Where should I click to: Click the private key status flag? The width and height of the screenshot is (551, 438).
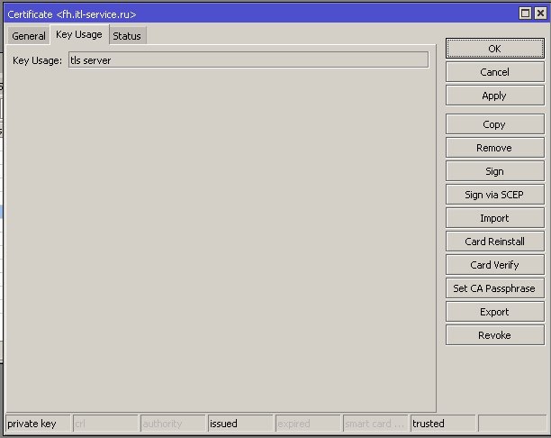pos(38,424)
